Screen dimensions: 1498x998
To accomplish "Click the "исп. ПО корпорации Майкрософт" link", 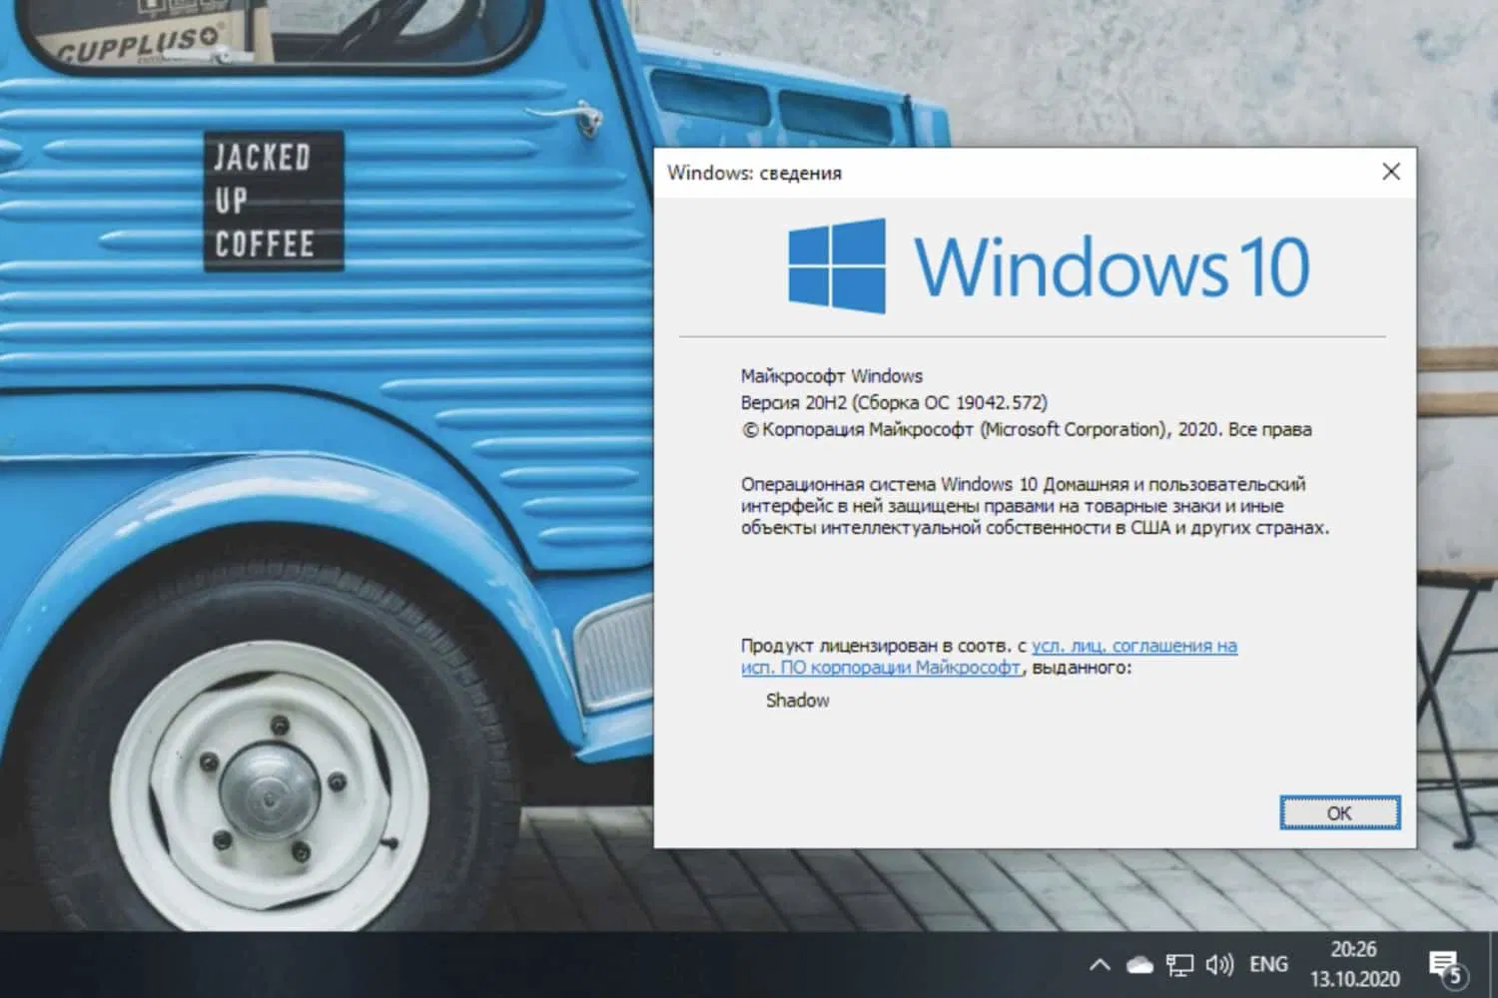I will tap(877, 668).
